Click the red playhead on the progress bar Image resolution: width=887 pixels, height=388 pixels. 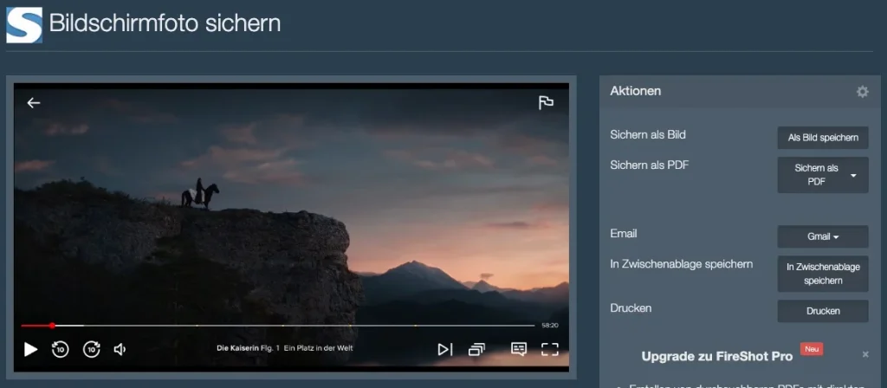pyautogui.click(x=52, y=326)
